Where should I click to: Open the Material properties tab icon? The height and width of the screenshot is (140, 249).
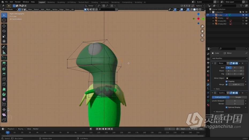coord(208,105)
